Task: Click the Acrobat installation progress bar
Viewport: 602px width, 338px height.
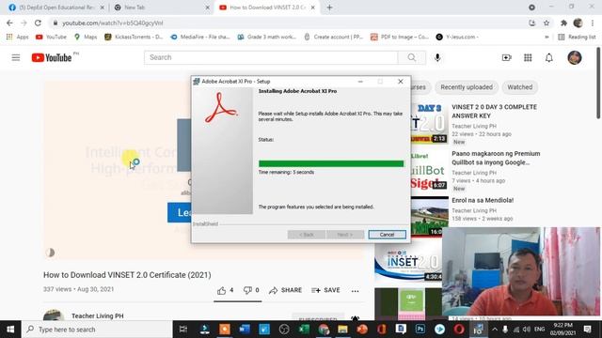Action: 331,163
